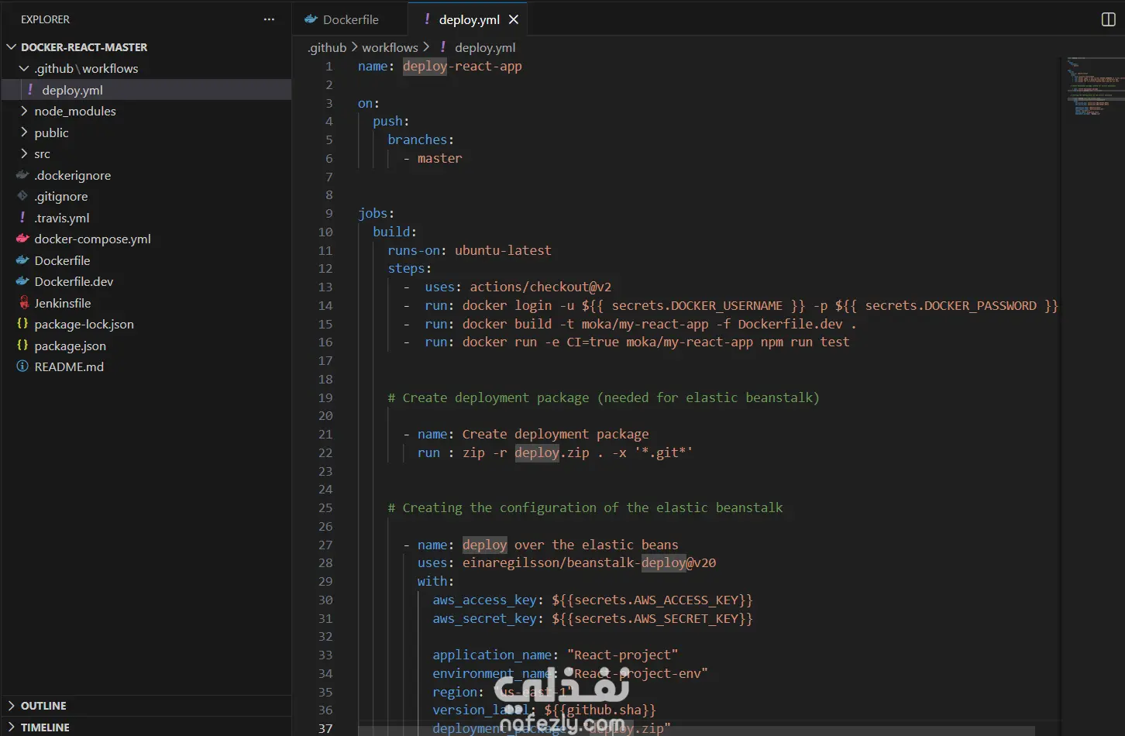Click the .travis.yml exclamation icon
The width and height of the screenshot is (1125, 736).
[x=22, y=218]
